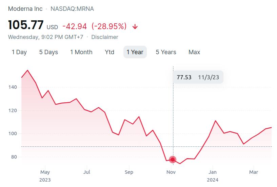Select the 1 Day range tab
277x187 pixels.
coord(19,52)
